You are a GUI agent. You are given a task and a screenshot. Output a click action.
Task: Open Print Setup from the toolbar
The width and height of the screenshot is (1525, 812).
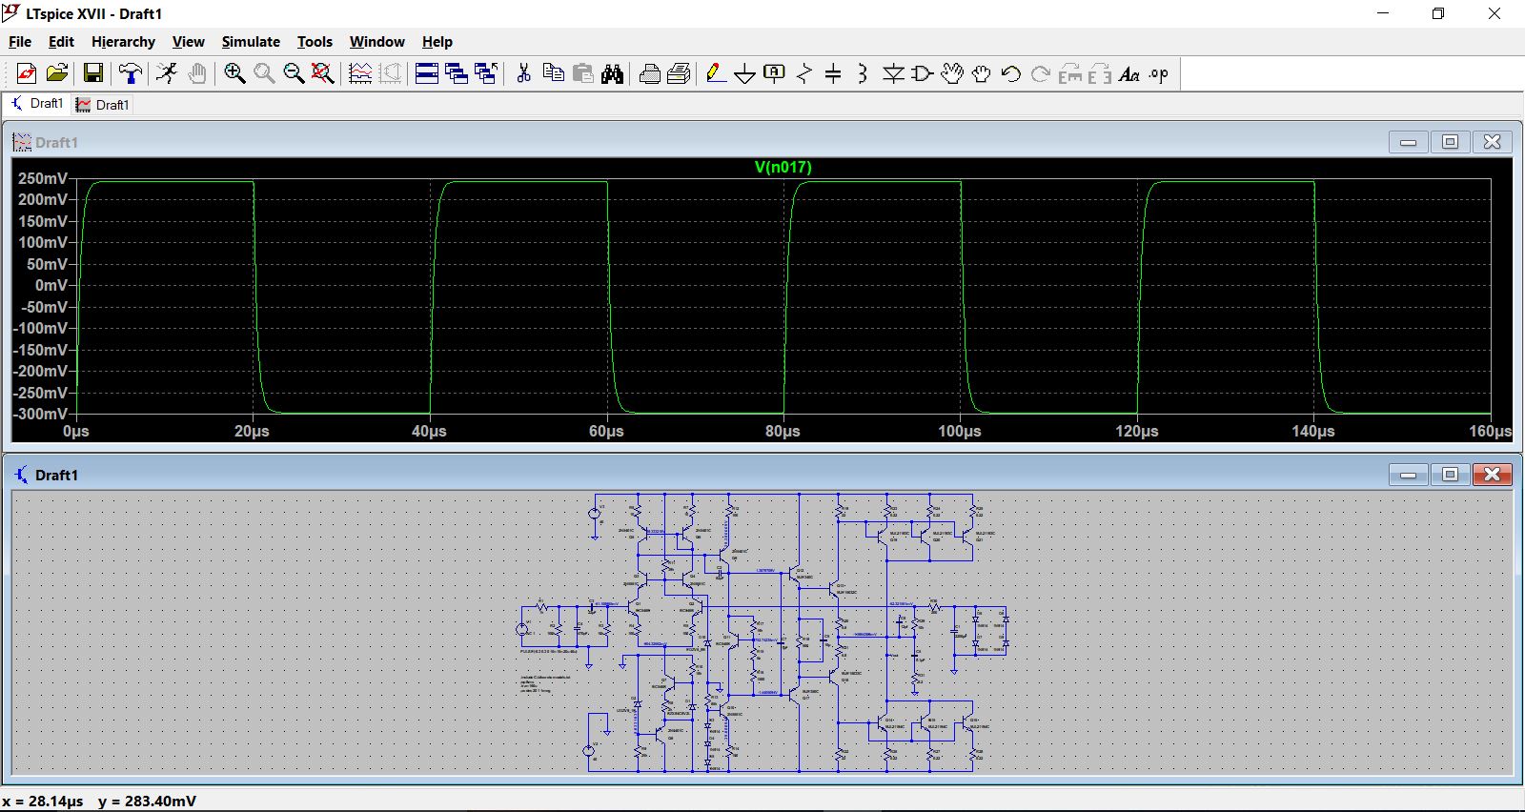(650, 73)
